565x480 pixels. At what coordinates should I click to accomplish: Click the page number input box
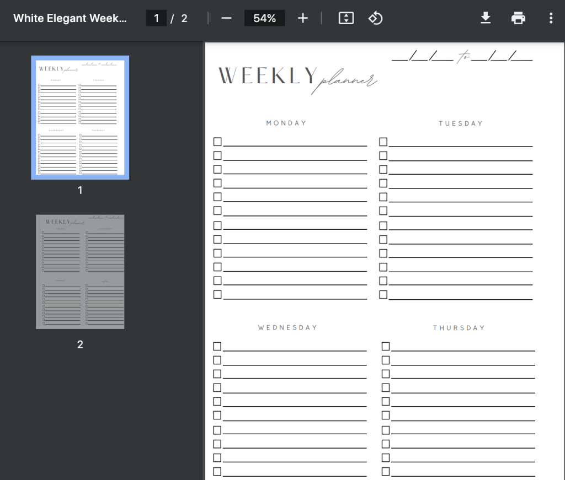156,18
